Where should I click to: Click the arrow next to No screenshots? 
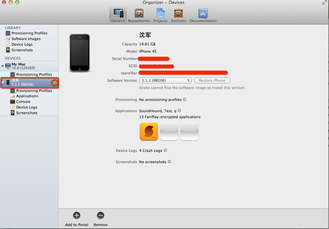pyautogui.click(x=169, y=161)
